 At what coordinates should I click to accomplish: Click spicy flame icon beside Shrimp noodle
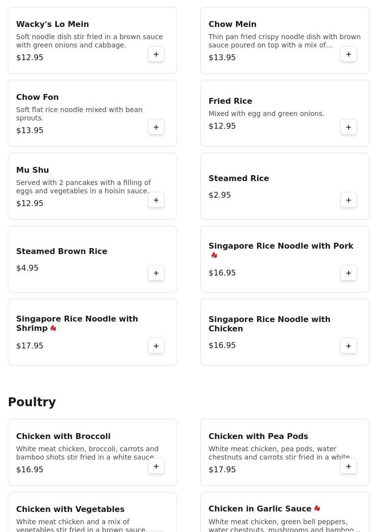click(x=53, y=328)
